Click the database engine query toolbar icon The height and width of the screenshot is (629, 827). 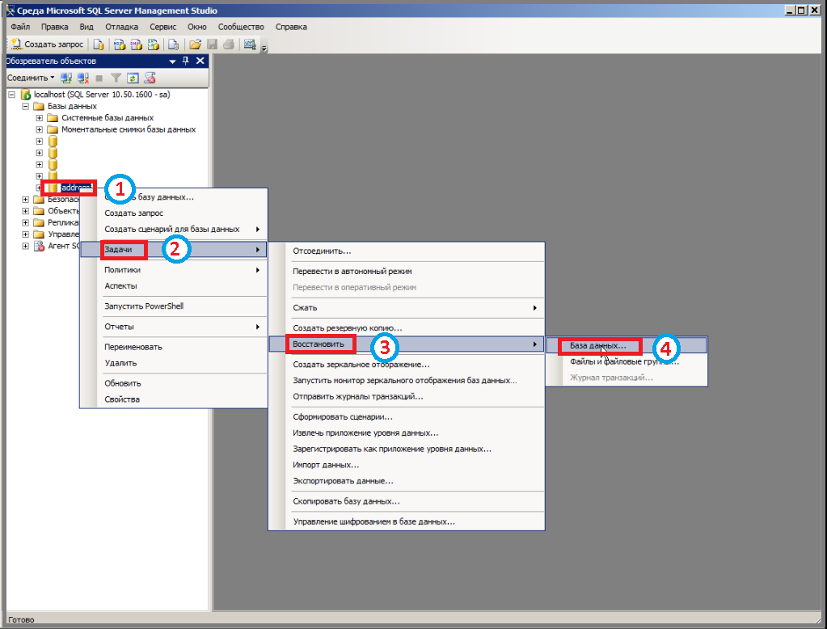[99, 44]
